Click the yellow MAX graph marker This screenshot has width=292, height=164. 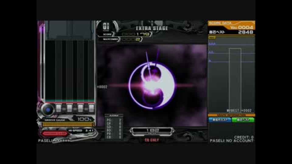212,38
